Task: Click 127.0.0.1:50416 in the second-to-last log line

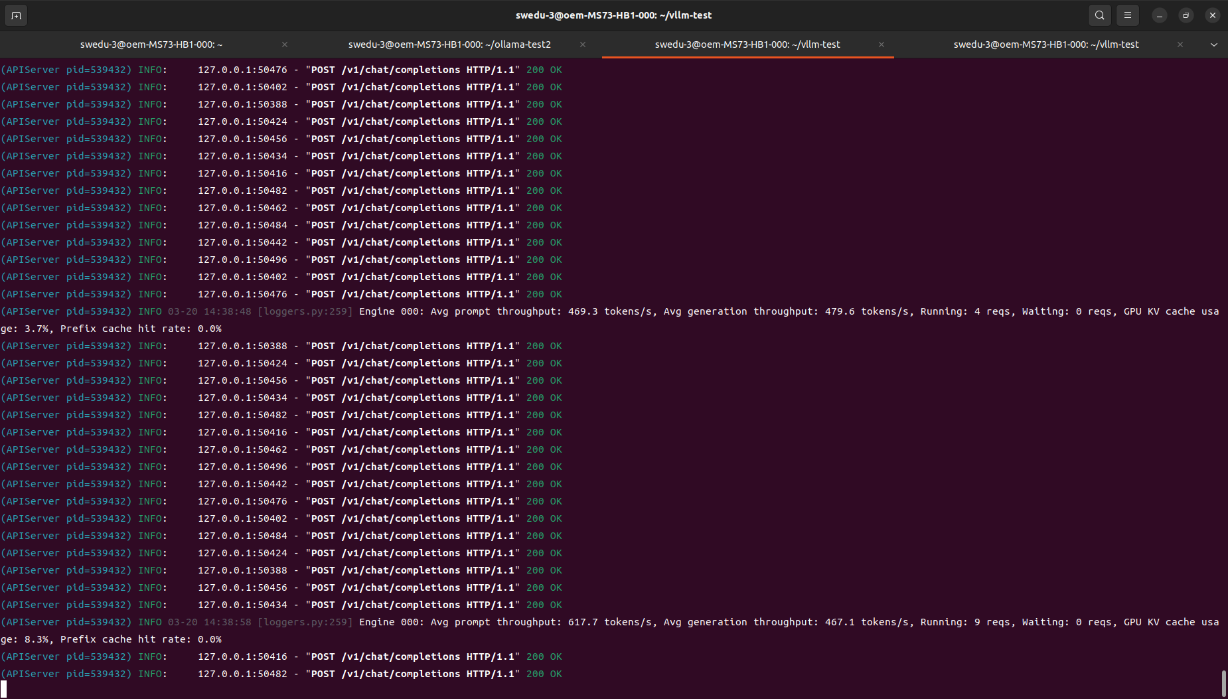Action: point(242,657)
